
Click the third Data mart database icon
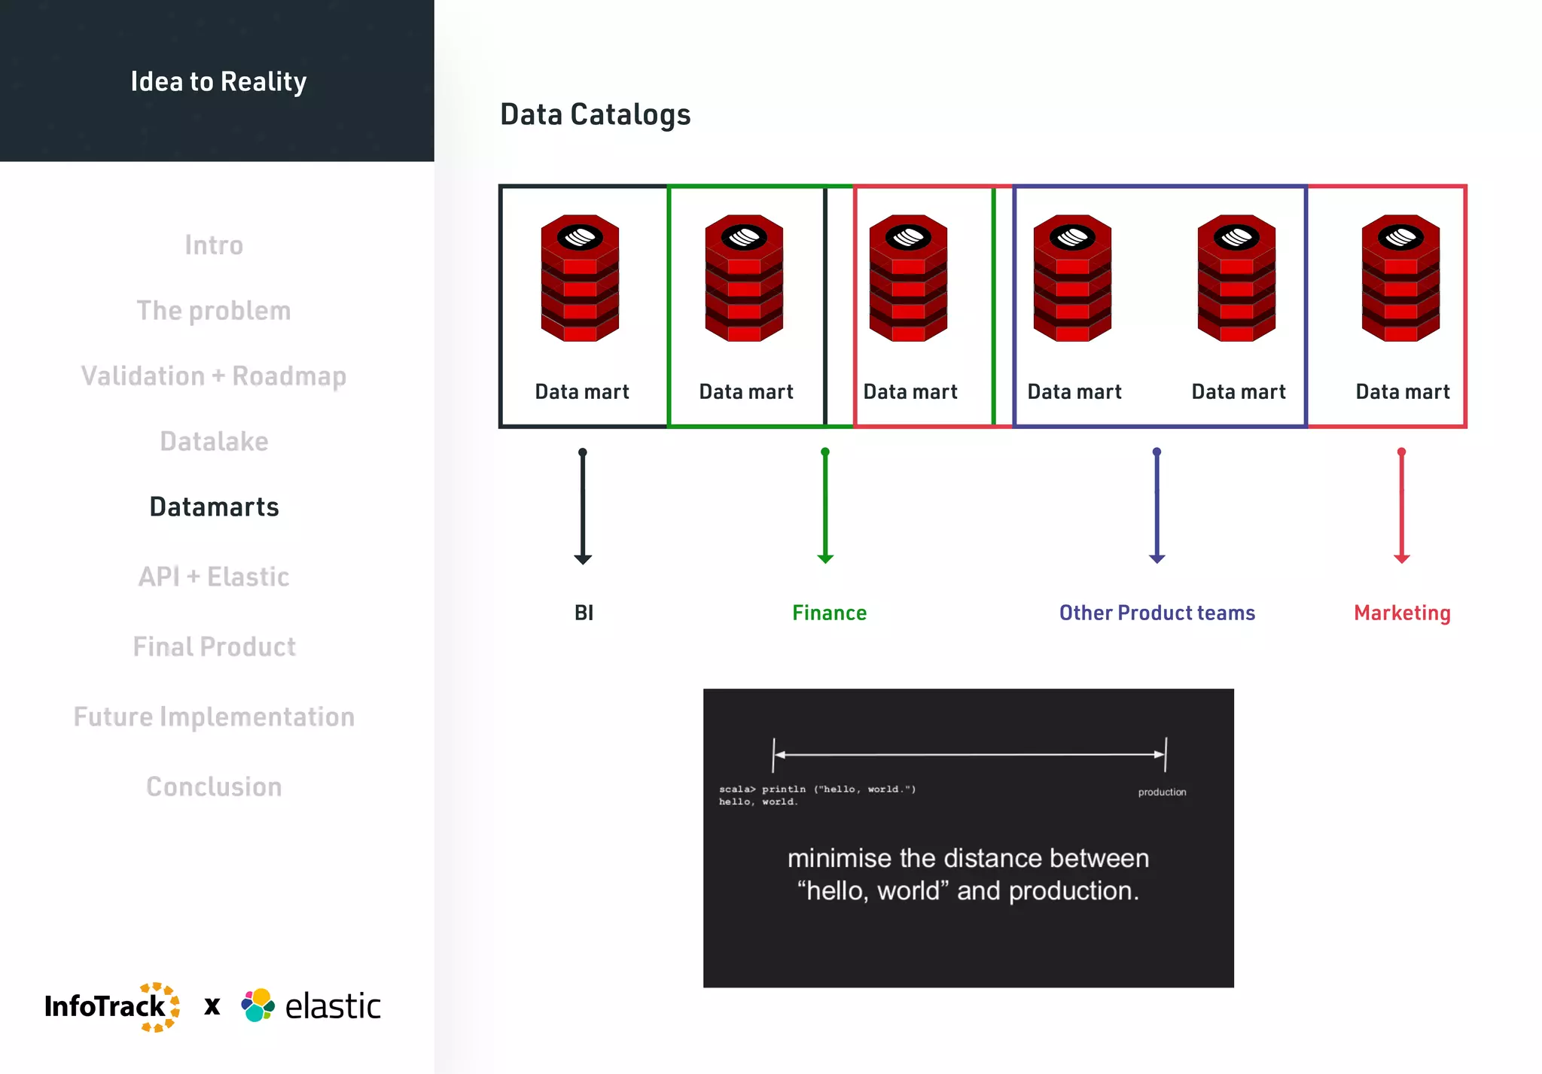[908, 278]
